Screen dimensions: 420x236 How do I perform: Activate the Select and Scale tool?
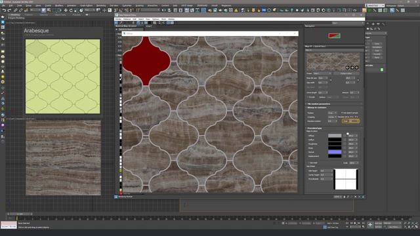point(76,10)
